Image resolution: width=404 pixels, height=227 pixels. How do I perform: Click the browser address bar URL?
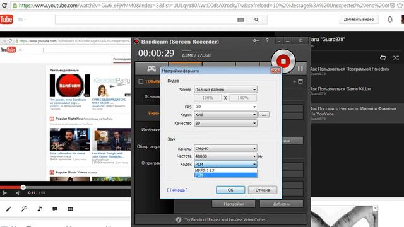pos(203,6)
